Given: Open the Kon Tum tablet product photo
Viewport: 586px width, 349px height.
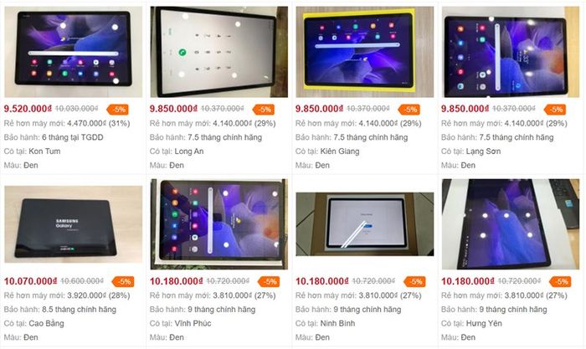Looking at the screenshot, I should pyautogui.click(x=74, y=52).
